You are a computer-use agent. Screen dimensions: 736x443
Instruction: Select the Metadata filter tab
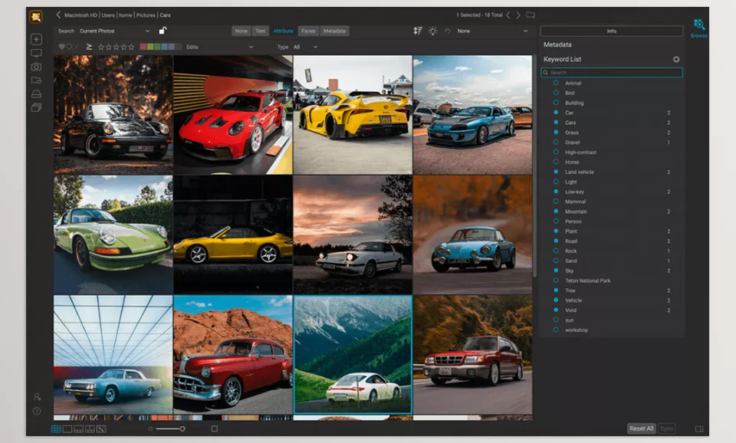tap(334, 31)
